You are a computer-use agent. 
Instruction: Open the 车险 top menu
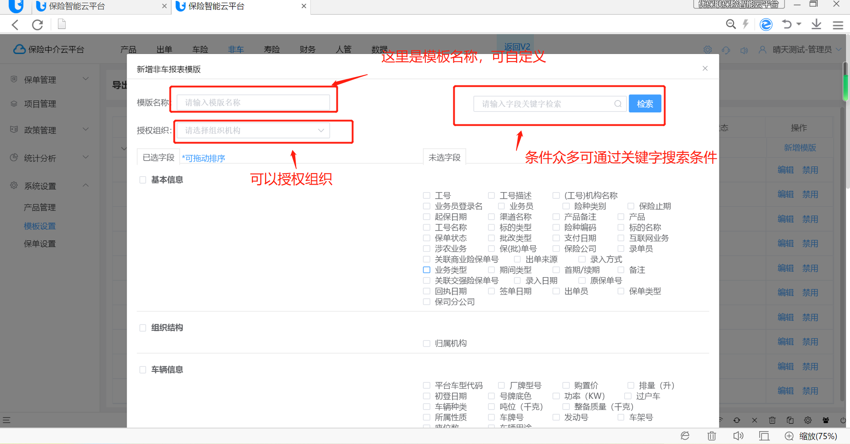(200, 50)
